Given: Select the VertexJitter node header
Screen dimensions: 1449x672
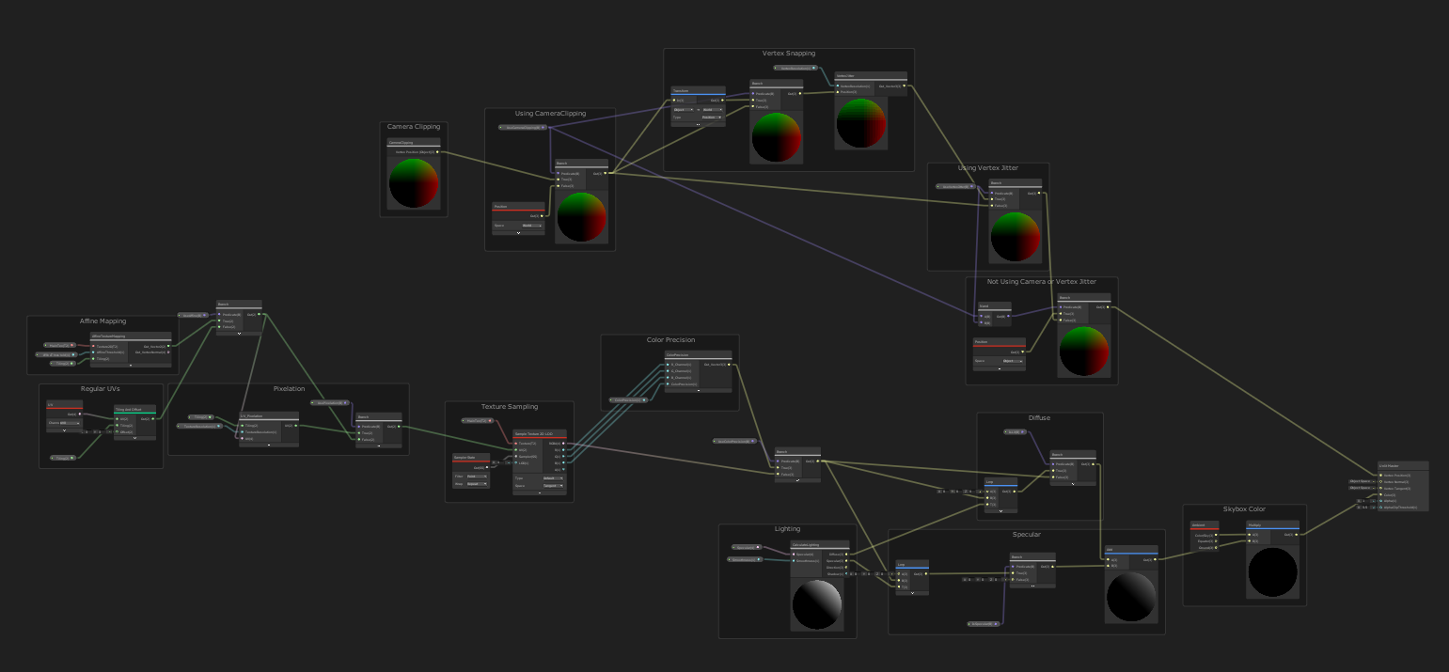Looking at the screenshot, I should [871, 75].
